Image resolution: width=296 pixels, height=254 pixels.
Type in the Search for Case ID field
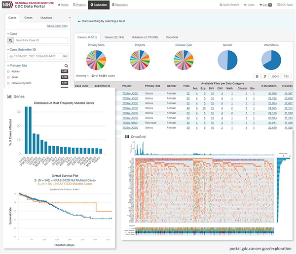coord(39,40)
